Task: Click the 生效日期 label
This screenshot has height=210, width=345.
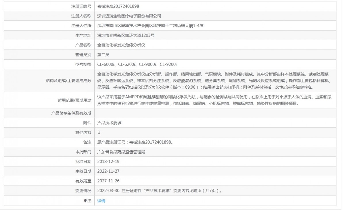Action: (83, 171)
